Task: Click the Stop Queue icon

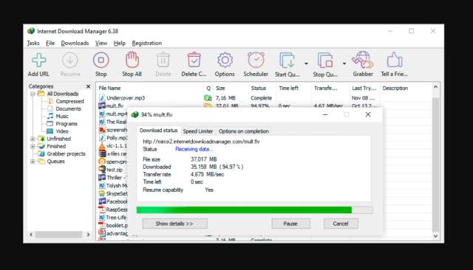Action: click(325, 60)
